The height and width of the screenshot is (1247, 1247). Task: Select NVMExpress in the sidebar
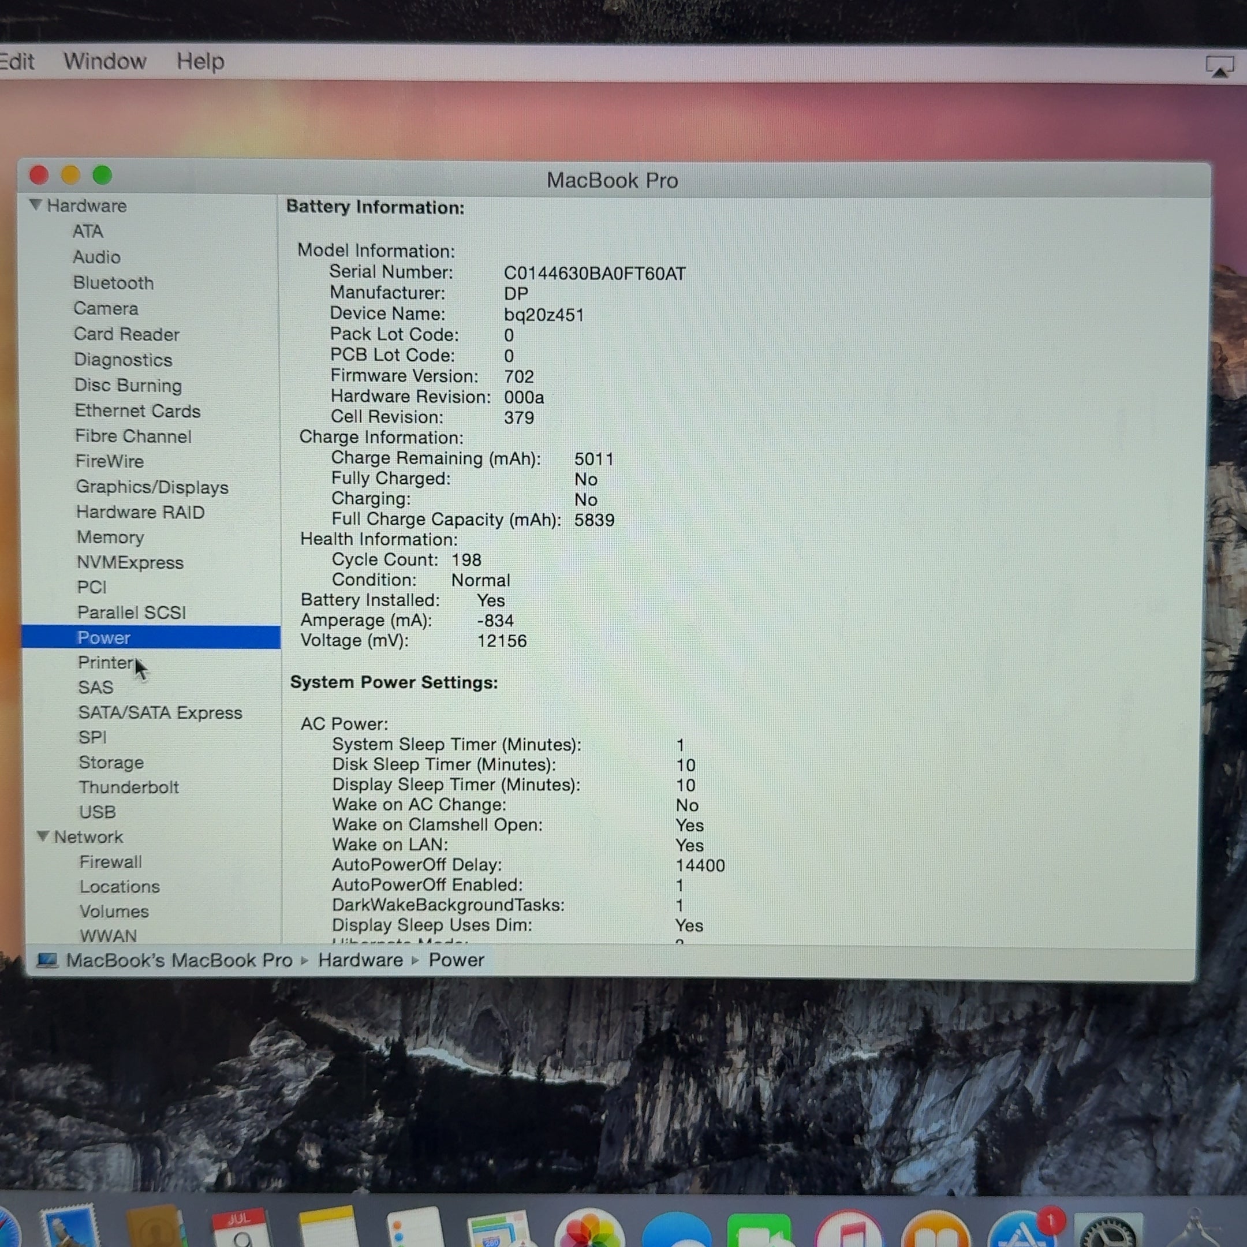coord(130,562)
